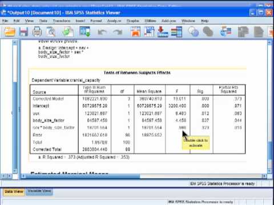Click the Corrected Total row label

[47, 149]
